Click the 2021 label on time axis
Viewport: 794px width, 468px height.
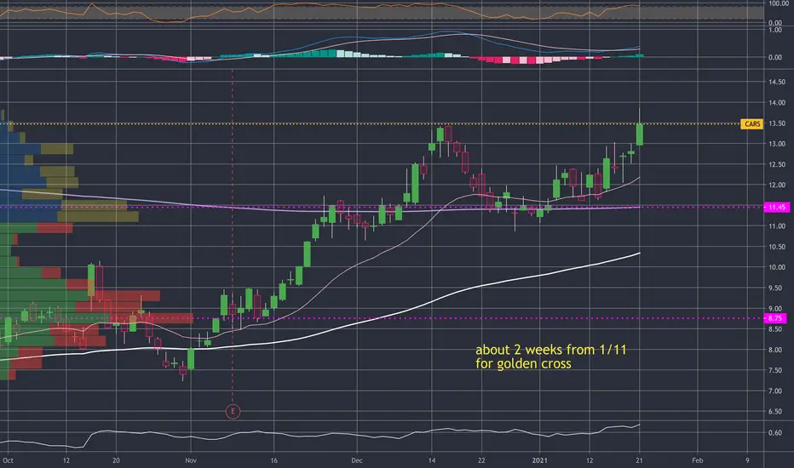coord(539,460)
